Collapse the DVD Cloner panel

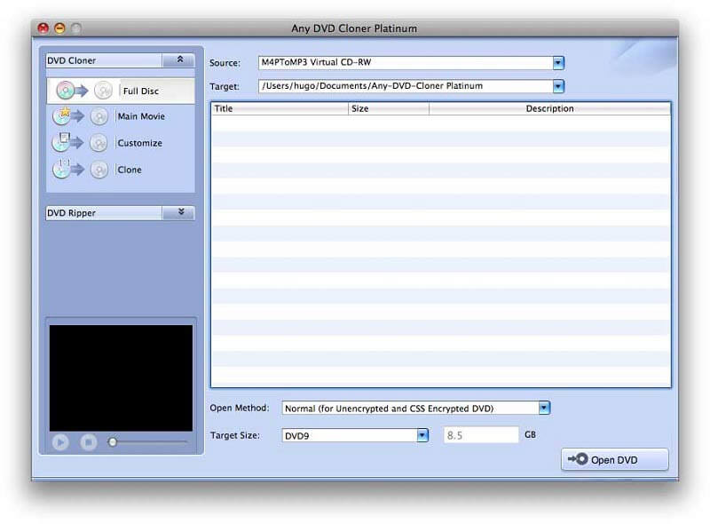point(181,60)
